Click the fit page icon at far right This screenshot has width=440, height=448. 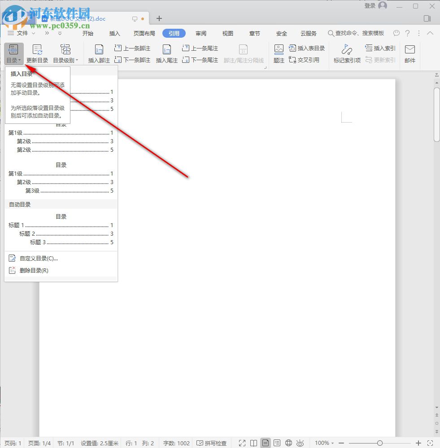pos(430,443)
